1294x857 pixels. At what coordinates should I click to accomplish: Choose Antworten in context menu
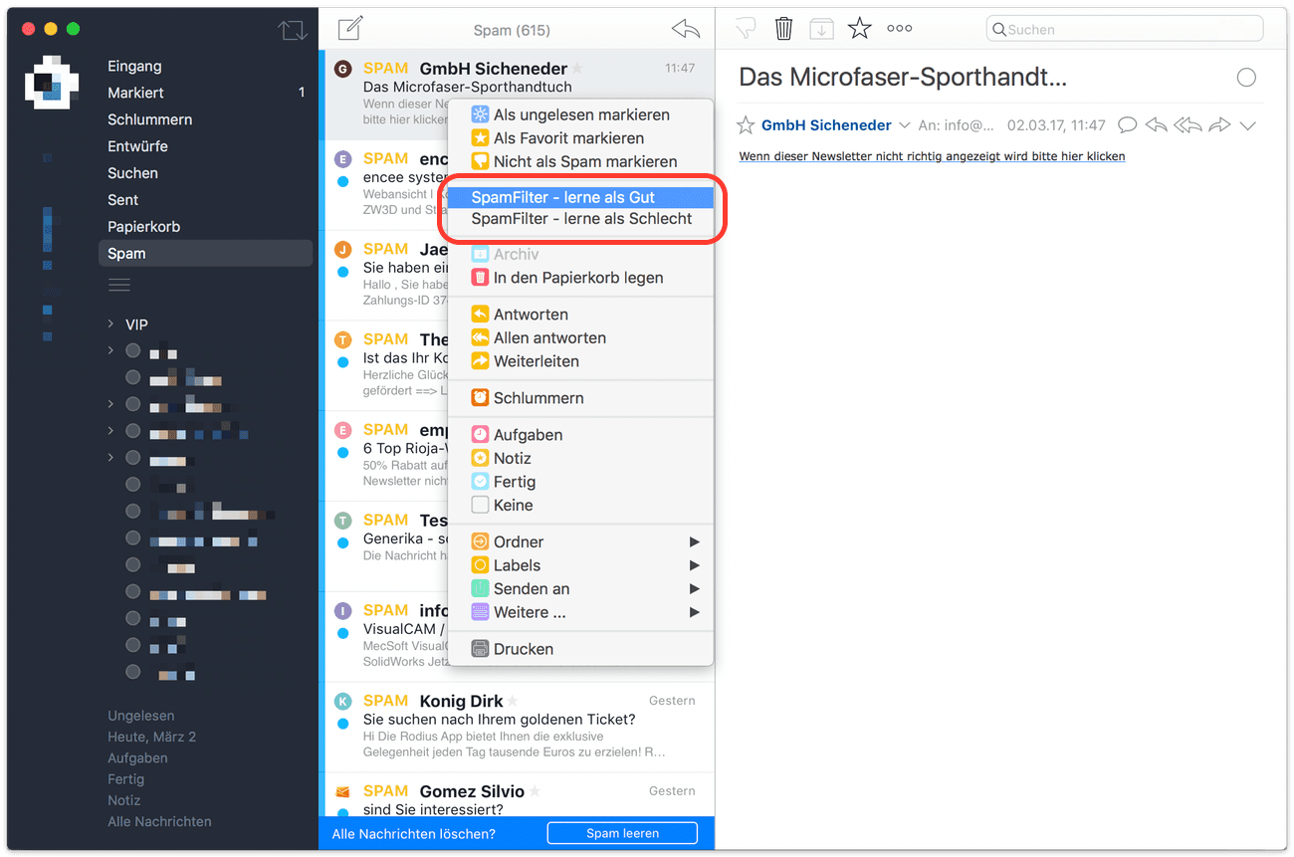point(580,315)
